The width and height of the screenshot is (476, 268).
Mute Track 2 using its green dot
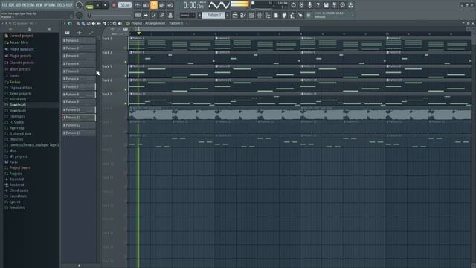pyautogui.click(x=126, y=62)
